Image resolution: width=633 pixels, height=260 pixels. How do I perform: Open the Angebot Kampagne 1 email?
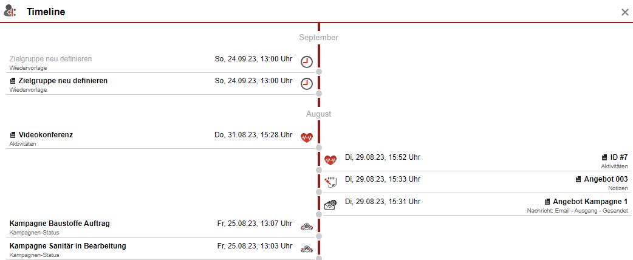pyautogui.click(x=590, y=202)
